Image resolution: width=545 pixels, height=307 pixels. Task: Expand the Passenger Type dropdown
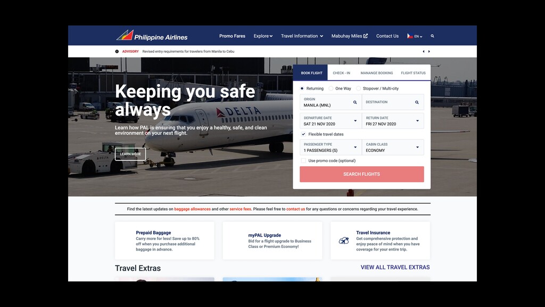[355, 147]
